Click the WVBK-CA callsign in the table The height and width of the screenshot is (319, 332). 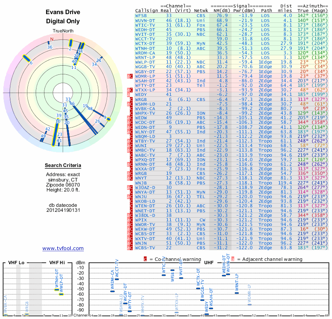point(145,108)
